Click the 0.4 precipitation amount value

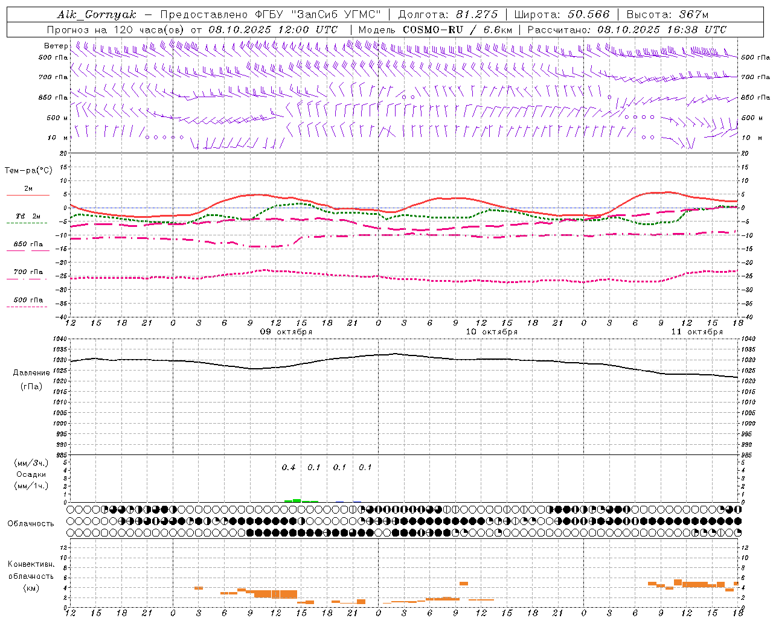click(289, 468)
